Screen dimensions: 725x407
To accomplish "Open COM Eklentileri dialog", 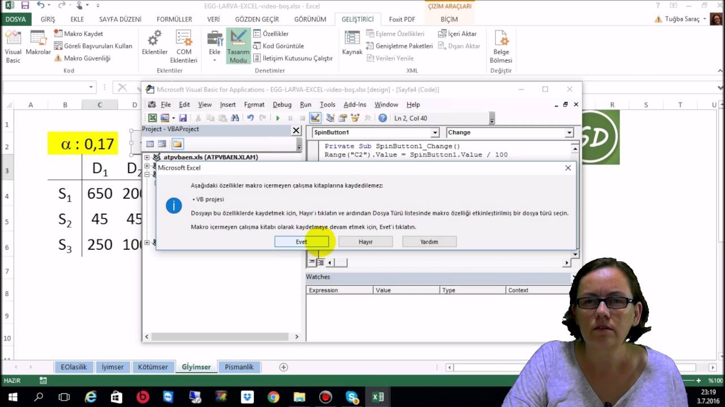I will pos(184,47).
